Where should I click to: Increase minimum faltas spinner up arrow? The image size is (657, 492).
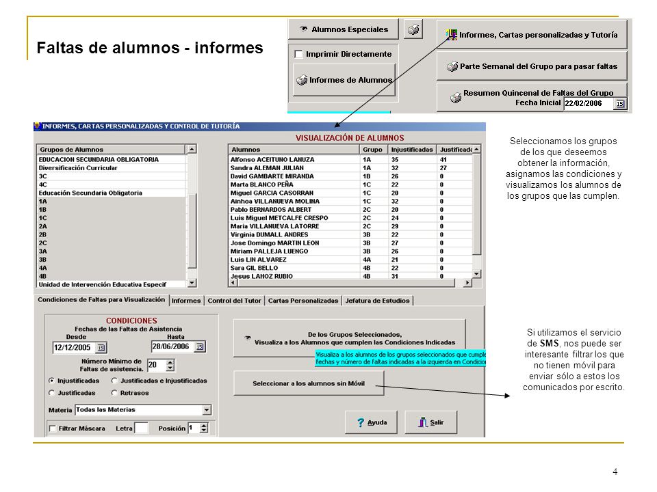[170, 362]
